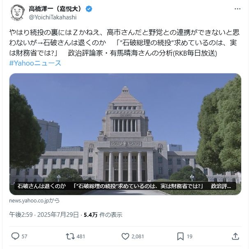Open the Diet building article image
Image resolution: width=251 pixels, height=249 pixels.
click(125, 134)
